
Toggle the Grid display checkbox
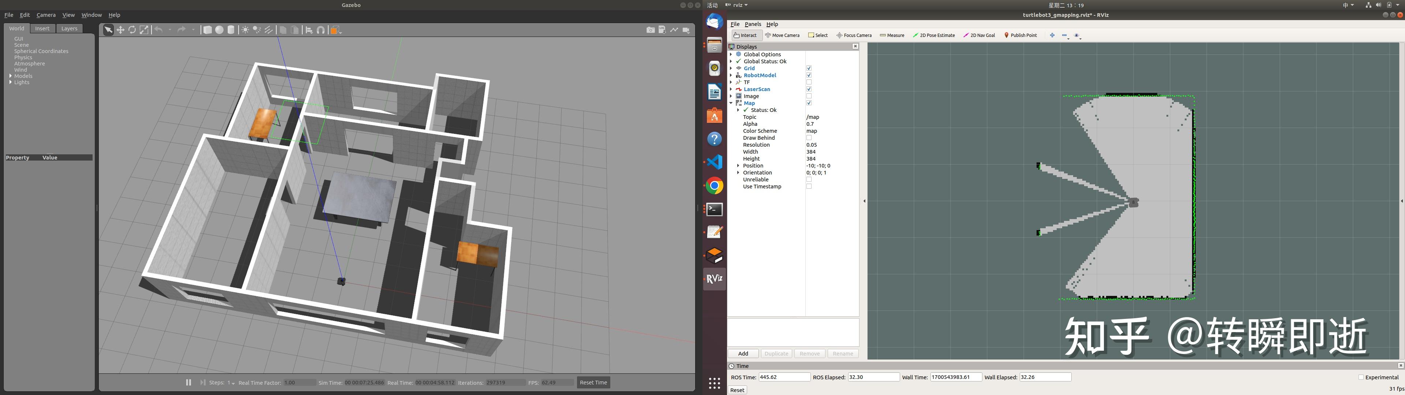[x=809, y=68]
